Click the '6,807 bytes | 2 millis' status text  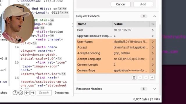click(x=146, y=99)
